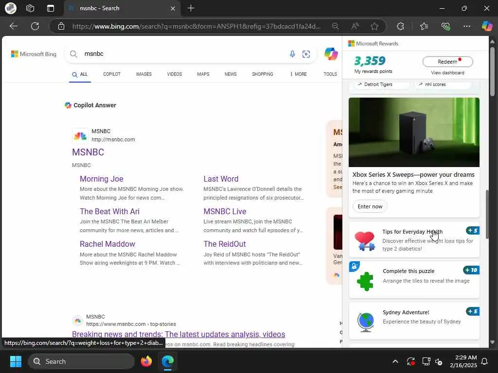Click the MSNBC peacock favicon in Copilot Answer

[80, 136]
